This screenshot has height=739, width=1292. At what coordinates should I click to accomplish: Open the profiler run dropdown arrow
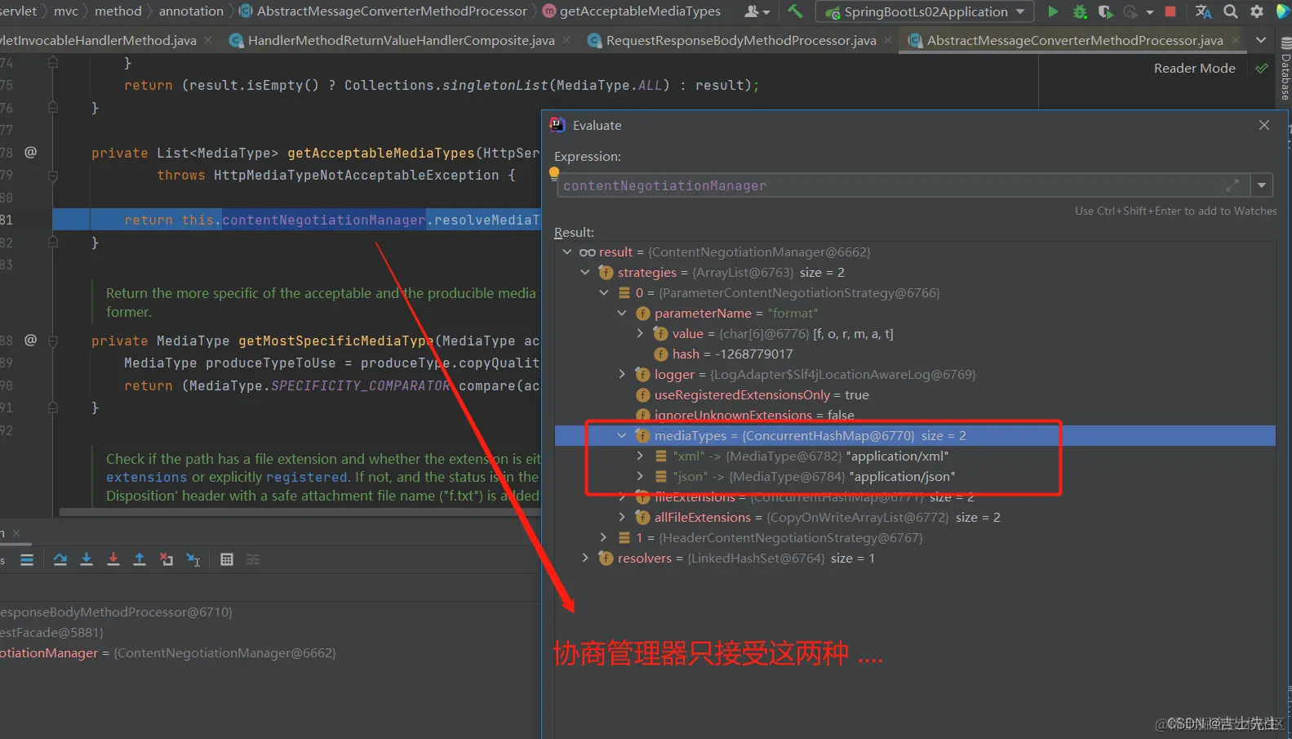[x=1150, y=12]
